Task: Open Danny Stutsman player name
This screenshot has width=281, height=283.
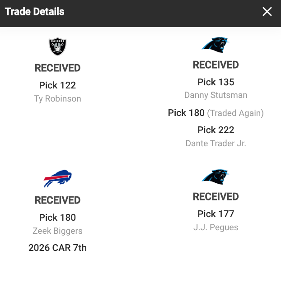Action: coord(216,95)
